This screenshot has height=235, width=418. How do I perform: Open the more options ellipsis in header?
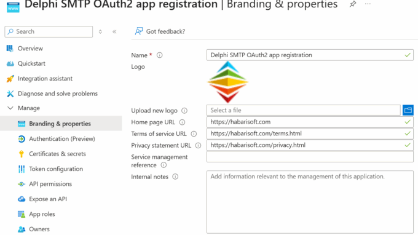click(x=368, y=4)
